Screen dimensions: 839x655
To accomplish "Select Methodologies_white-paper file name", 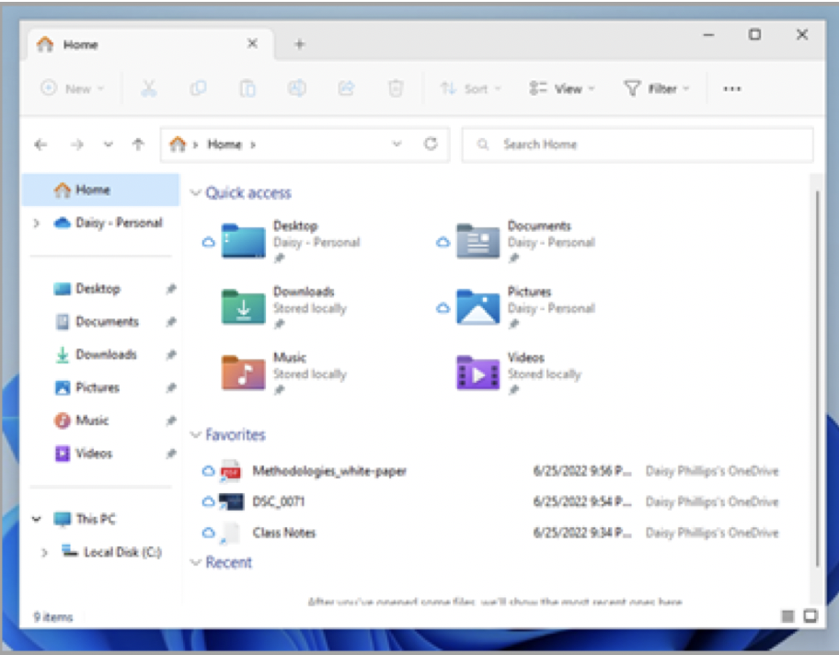I will click(329, 471).
